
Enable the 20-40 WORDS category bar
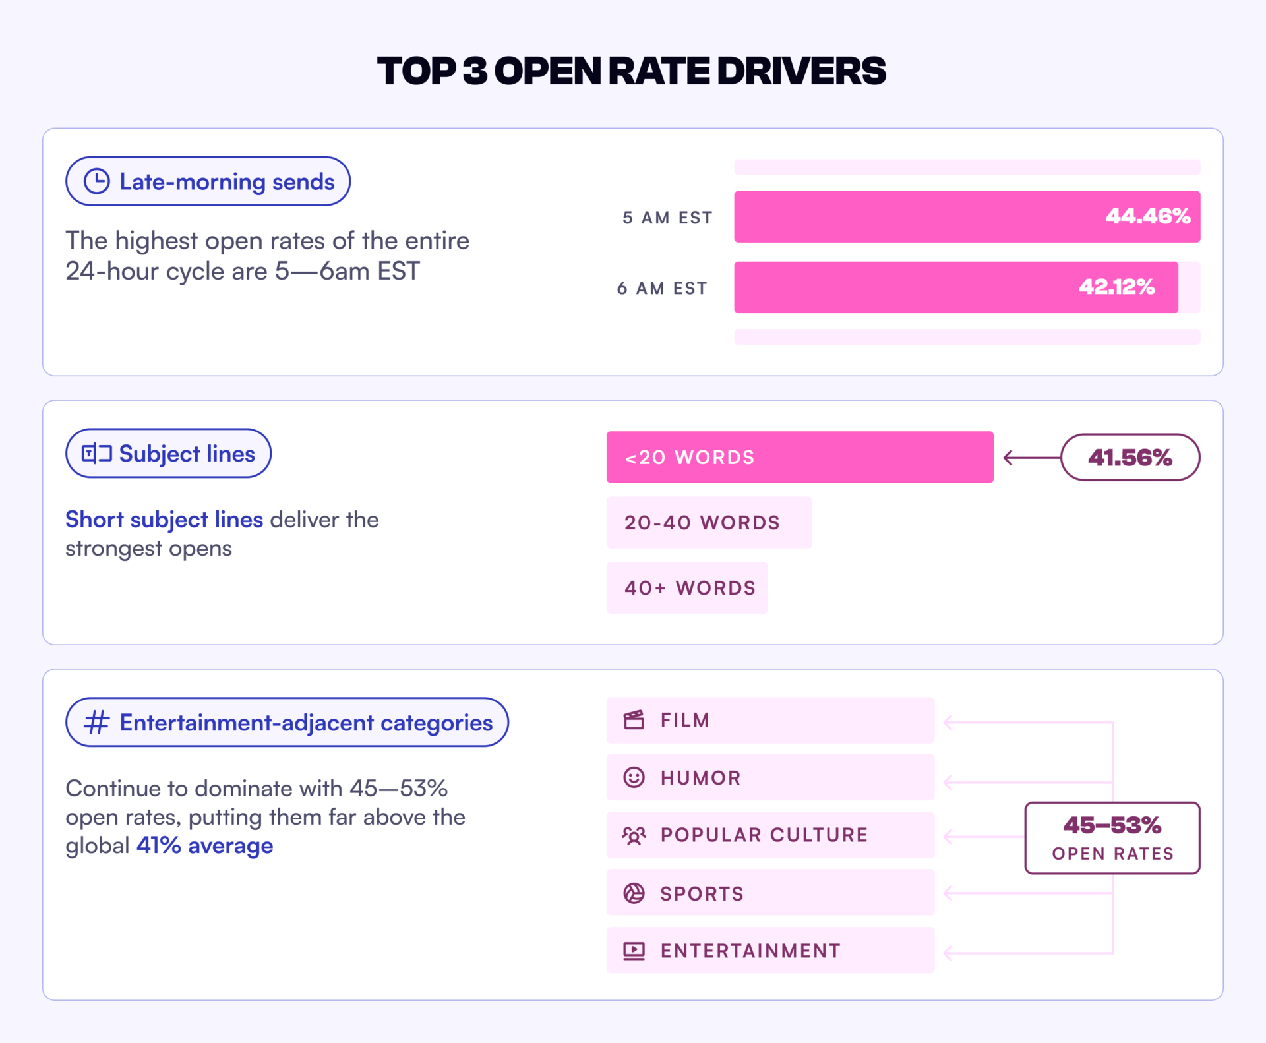tap(709, 522)
